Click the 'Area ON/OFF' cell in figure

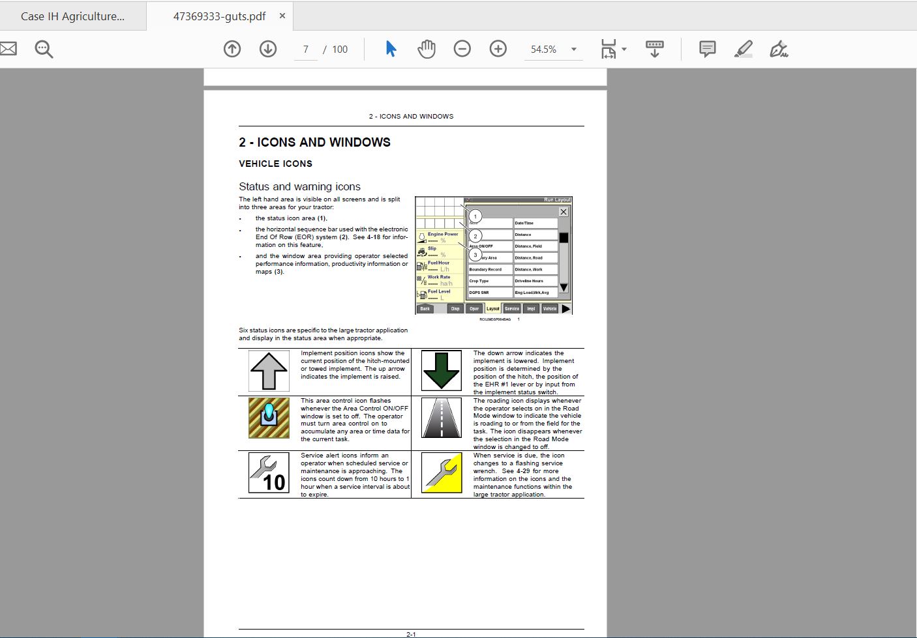(490, 246)
